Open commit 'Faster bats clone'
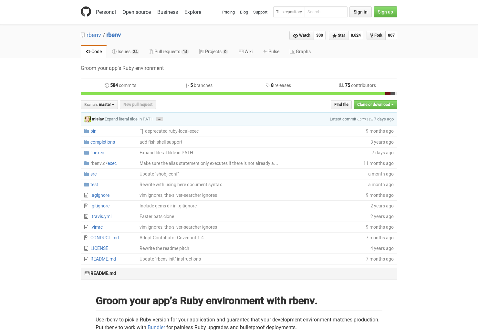 [157, 216]
